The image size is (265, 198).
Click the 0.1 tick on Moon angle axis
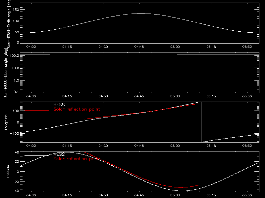click(x=16, y=92)
